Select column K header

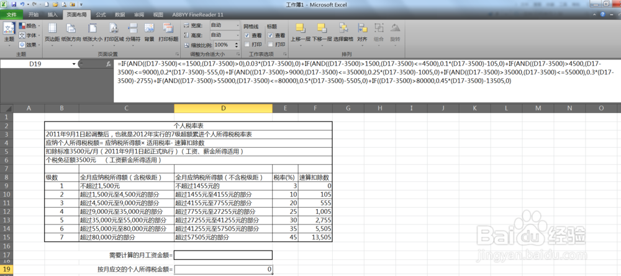coord(474,109)
